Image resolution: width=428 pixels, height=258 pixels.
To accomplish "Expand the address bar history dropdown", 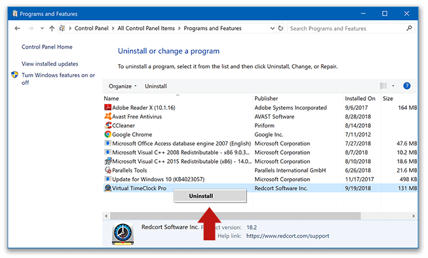I will click(272, 28).
